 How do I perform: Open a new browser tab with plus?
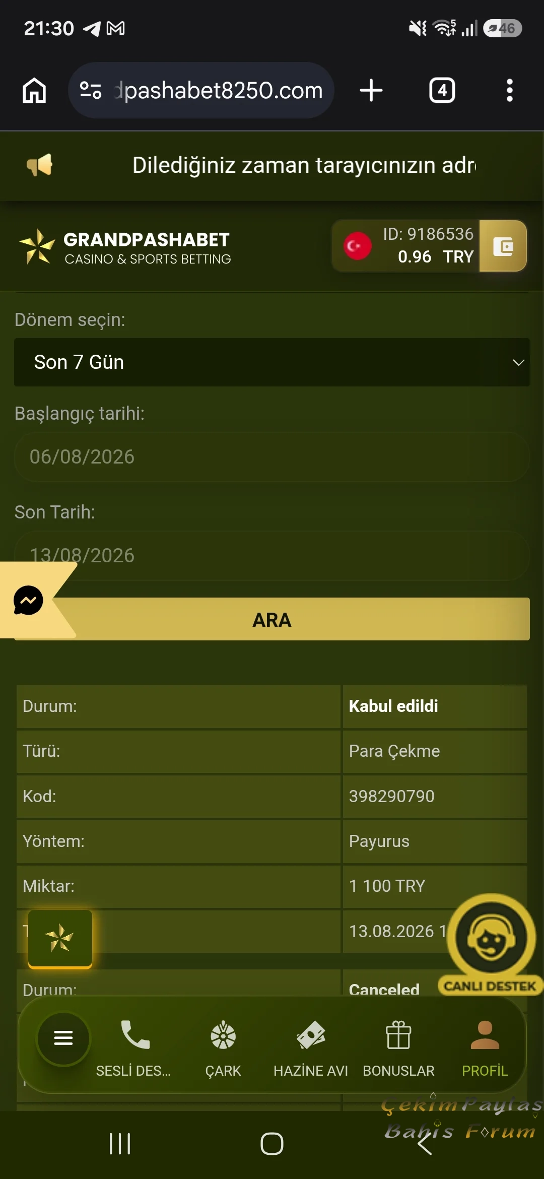(x=371, y=90)
